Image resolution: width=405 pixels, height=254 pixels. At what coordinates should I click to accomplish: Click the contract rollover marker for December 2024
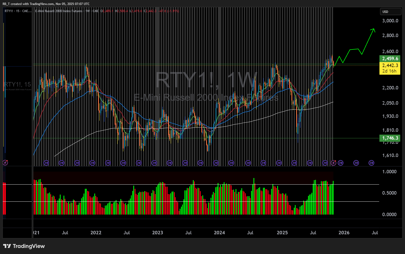coord(279,163)
